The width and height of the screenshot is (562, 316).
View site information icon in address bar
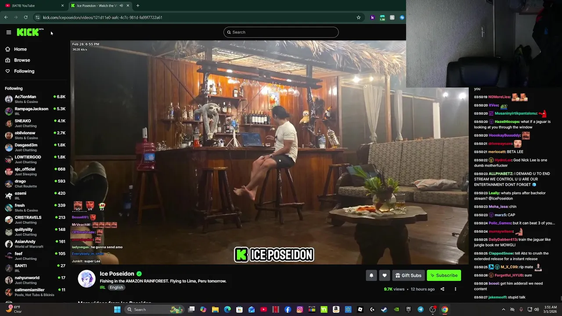click(x=37, y=18)
